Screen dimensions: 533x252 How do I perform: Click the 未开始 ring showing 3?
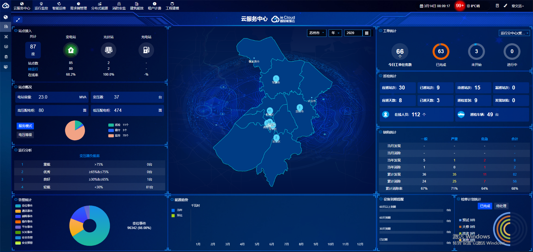click(x=476, y=52)
